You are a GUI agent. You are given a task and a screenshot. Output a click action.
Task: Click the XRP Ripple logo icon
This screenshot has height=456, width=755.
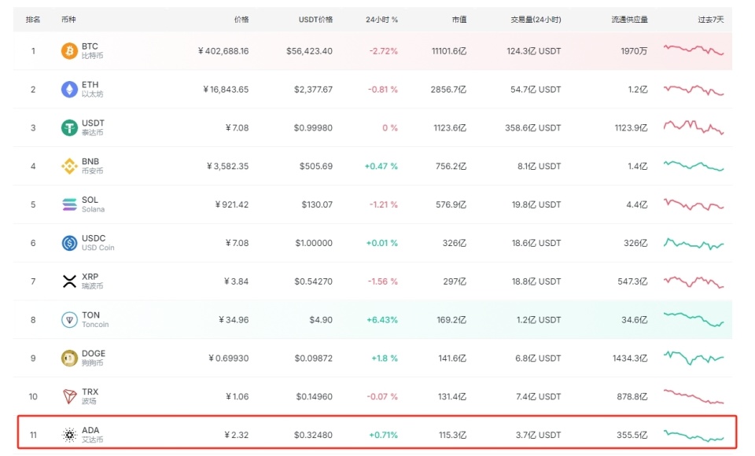point(69,281)
